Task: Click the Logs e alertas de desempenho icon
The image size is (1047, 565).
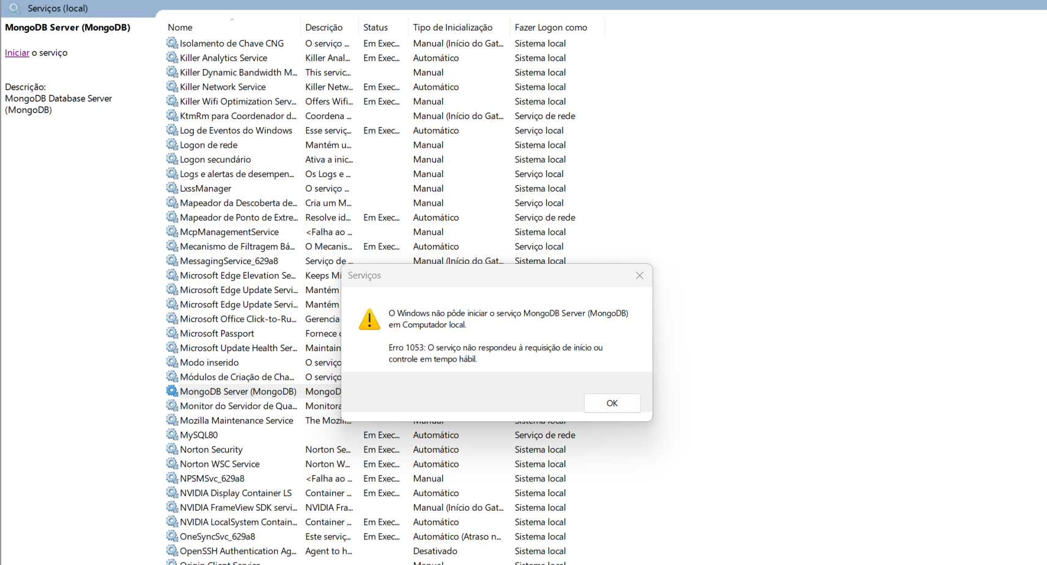Action: 172,173
